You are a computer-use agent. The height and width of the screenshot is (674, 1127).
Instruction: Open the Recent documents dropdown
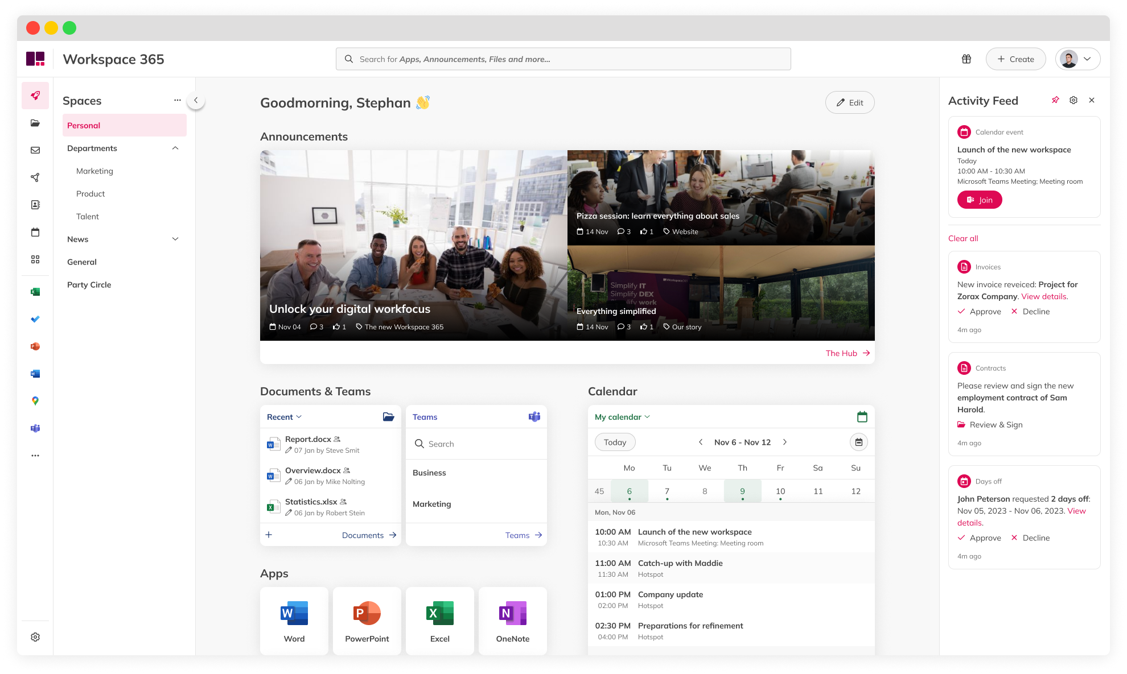pyautogui.click(x=283, y=416)
